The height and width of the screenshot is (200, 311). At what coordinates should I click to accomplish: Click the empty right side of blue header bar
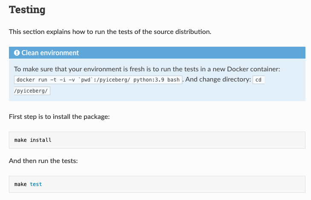tap(213, 53)
